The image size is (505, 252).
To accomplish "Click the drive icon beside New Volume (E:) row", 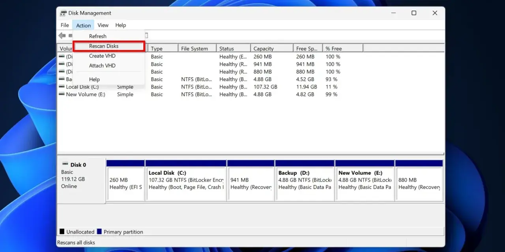I will coord(62,94).
